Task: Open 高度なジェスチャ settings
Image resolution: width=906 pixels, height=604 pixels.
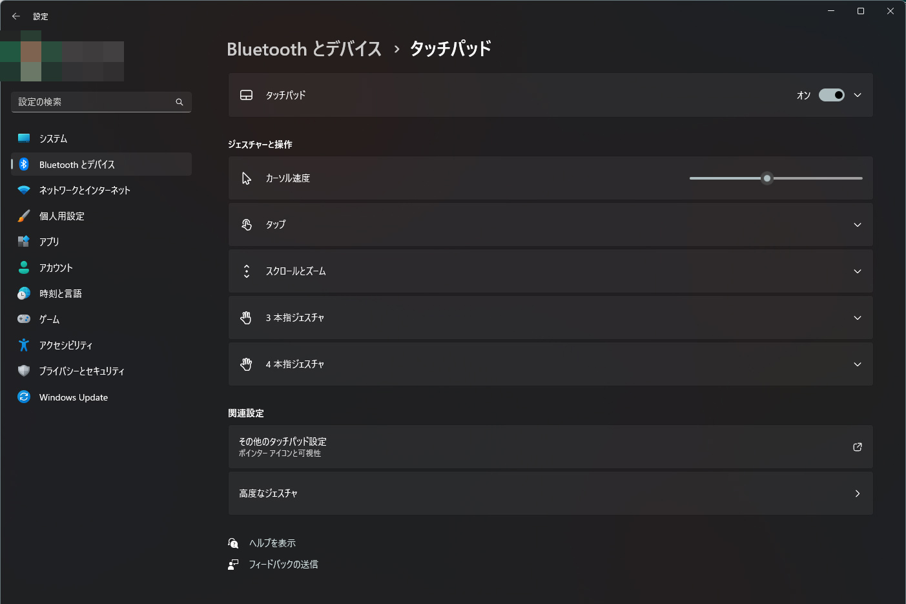Action: (550, 494)
